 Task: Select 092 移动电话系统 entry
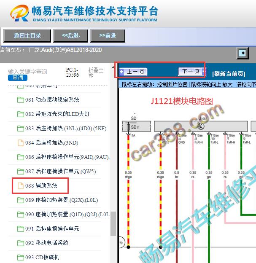[x=47, y=243]
